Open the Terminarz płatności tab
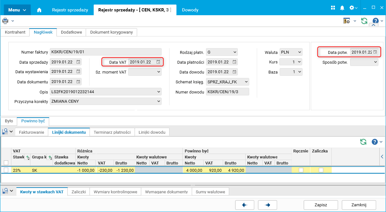Screen dimensions: 386x212 [112, 132]
